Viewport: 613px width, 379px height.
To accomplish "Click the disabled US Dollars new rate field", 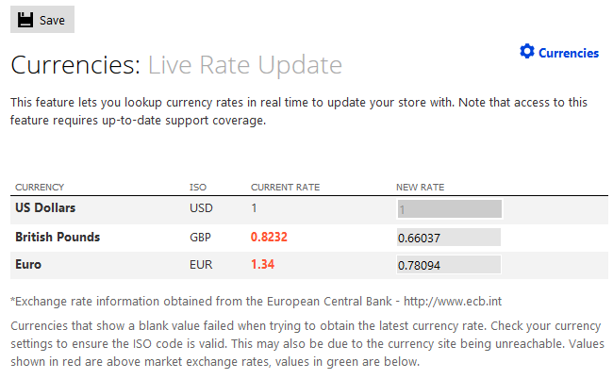I will click(449, 209).
